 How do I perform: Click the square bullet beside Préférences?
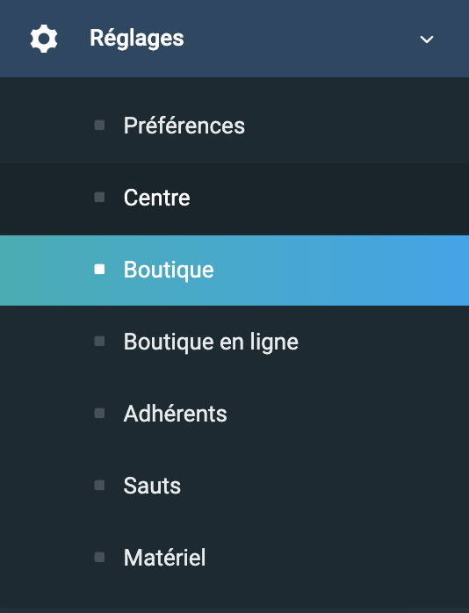tap(99, 125)
